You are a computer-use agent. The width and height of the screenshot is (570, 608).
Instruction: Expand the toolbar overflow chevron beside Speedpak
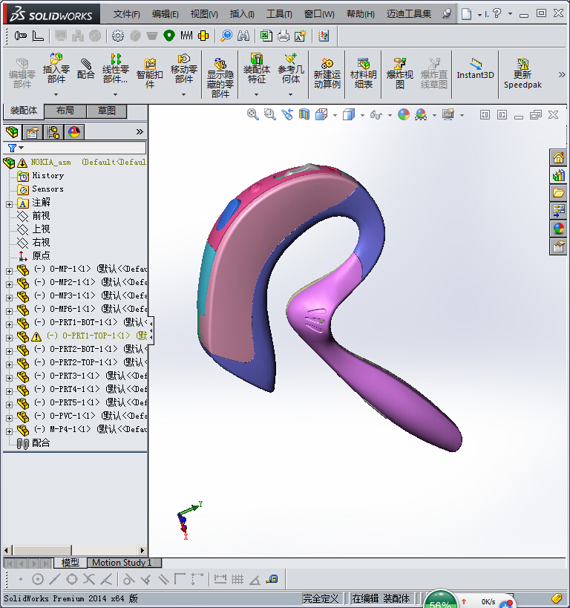[562, 74]
